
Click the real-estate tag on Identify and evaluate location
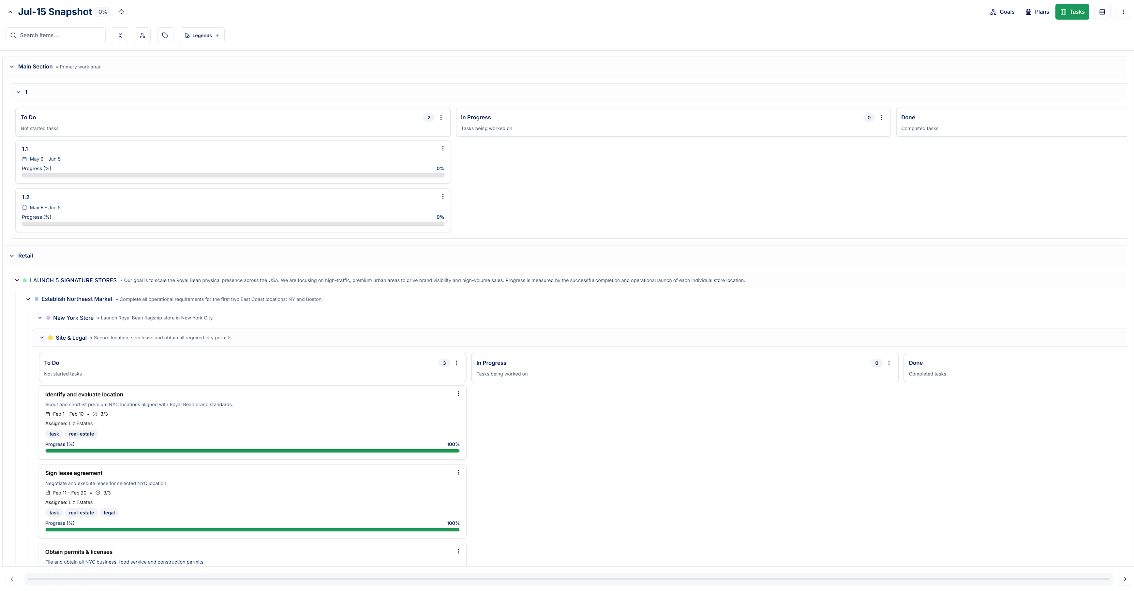click(82, 434)
